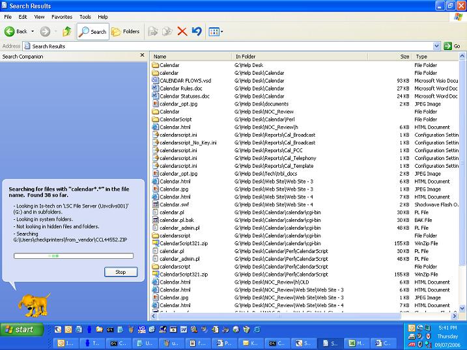The width and height of the screenshot is (467, 350).
Task: Click the Copy To toolbar icon
Action: [x=167, y=31]
